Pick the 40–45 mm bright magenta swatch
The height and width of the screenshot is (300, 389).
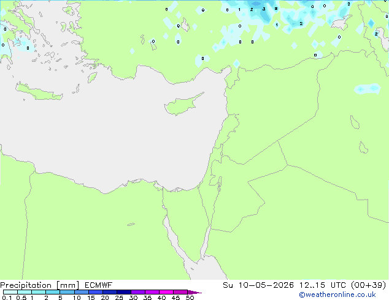(x=166, y=292)
